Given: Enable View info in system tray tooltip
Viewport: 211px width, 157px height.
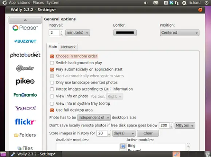Looking at the screenshot, I should coord(52,104).
